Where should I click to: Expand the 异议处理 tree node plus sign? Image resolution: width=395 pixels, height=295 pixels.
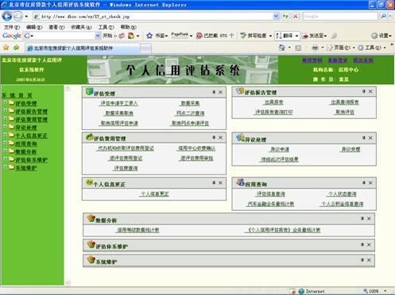tap(5, 126)
